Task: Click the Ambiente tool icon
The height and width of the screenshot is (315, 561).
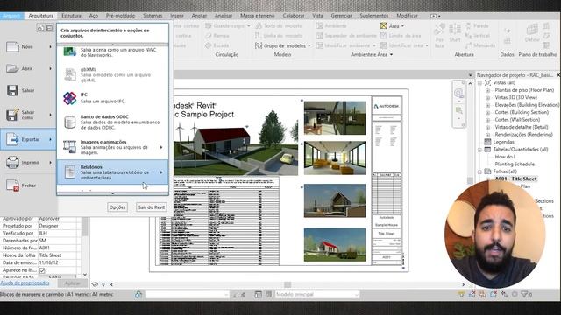Action: pos(319,25)
